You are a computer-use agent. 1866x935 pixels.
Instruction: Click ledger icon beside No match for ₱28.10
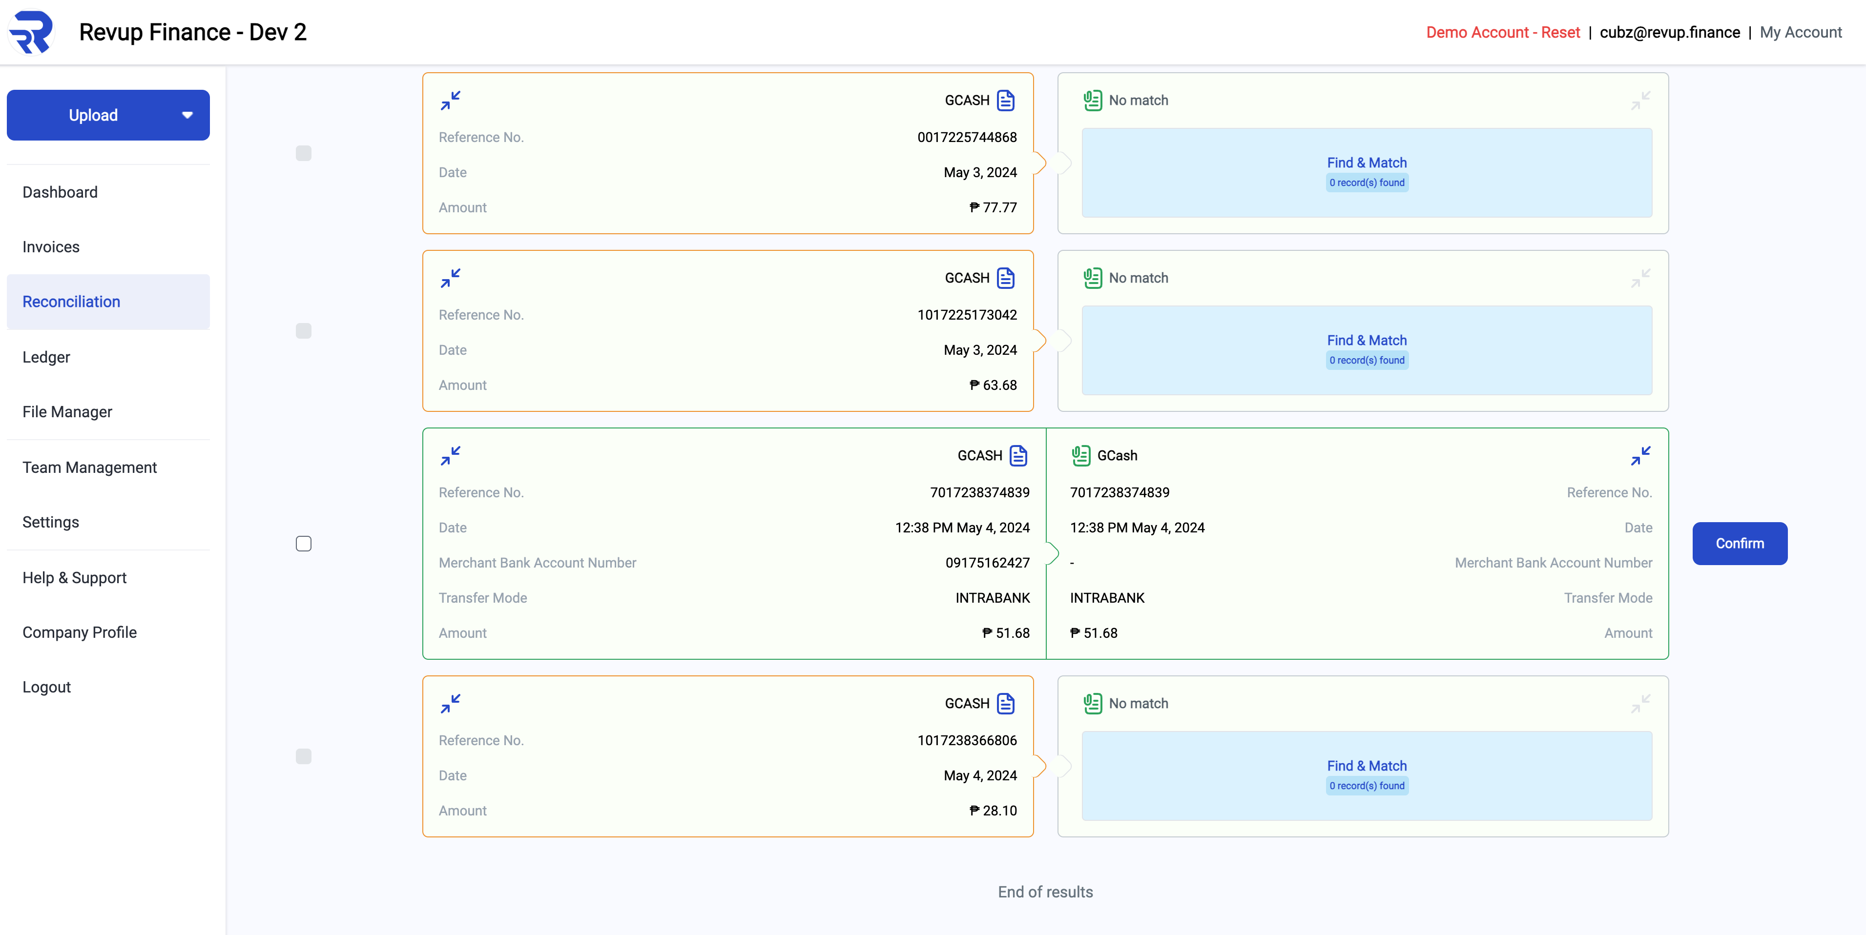[1092, 703]
